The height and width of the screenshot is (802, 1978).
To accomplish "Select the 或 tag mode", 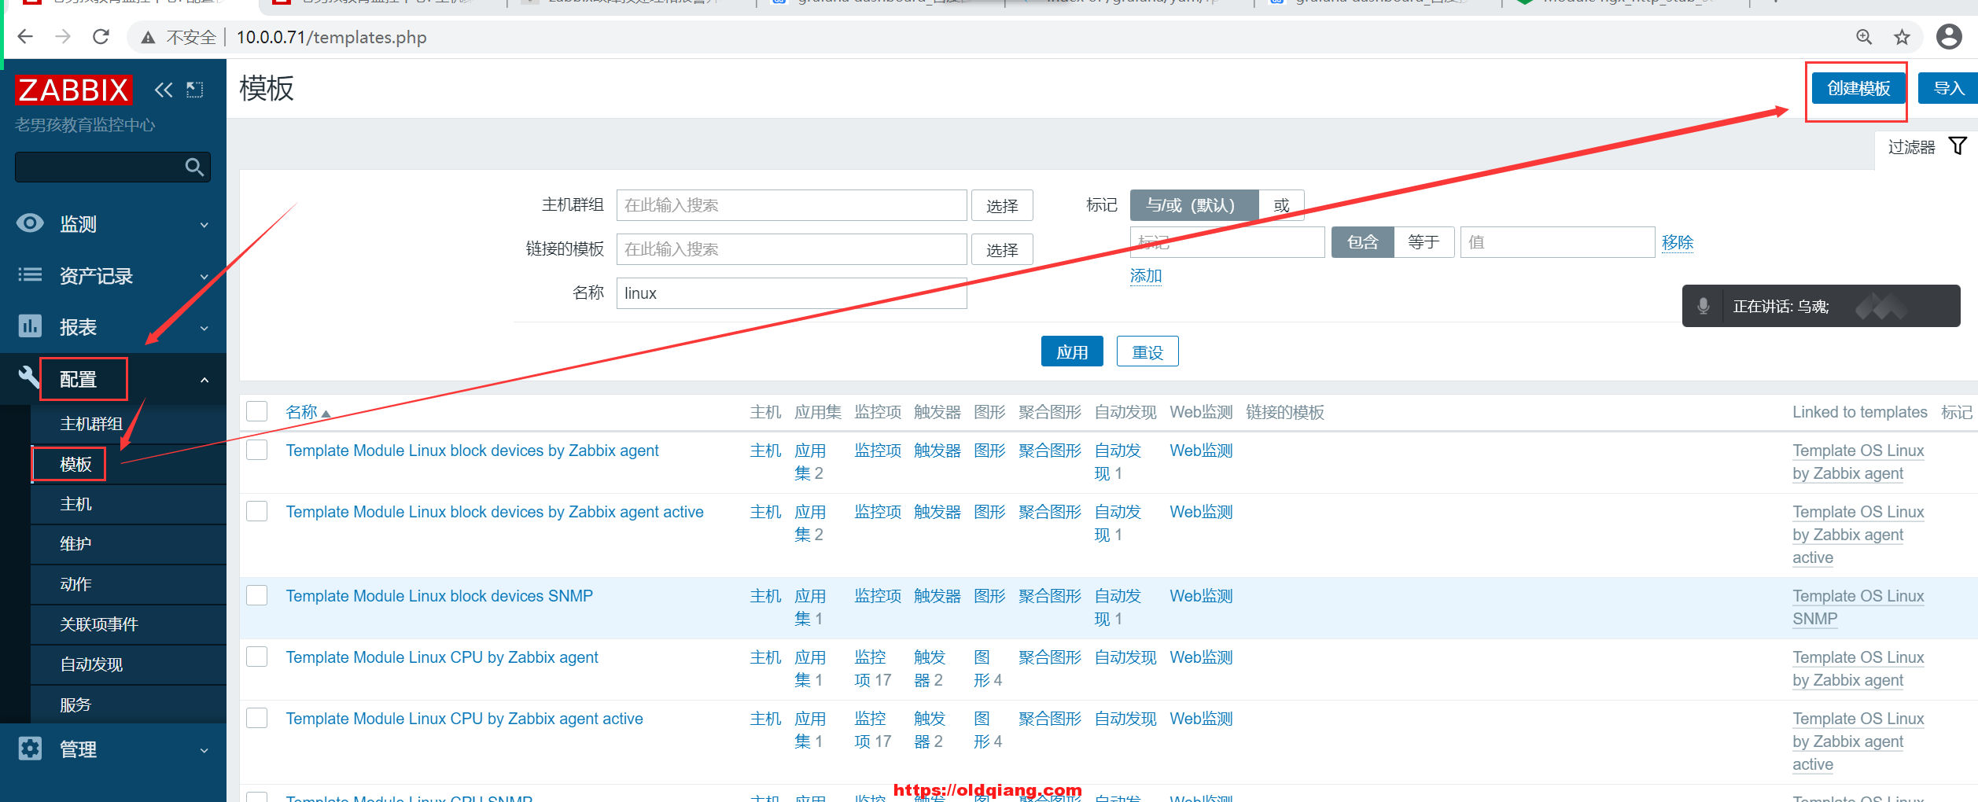I will pyautogui.click(x=1281, y=205).
